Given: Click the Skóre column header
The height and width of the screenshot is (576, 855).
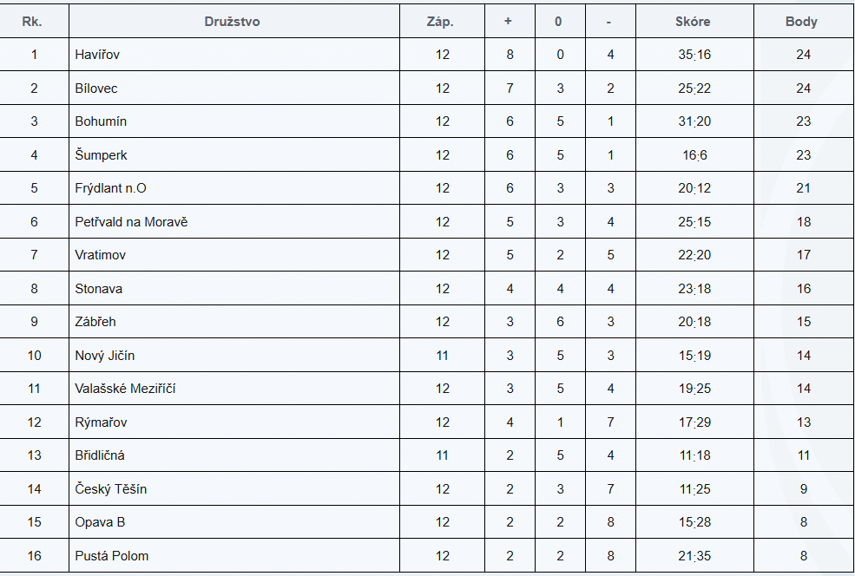Looking at the screenshot, I should coord(693,22).
